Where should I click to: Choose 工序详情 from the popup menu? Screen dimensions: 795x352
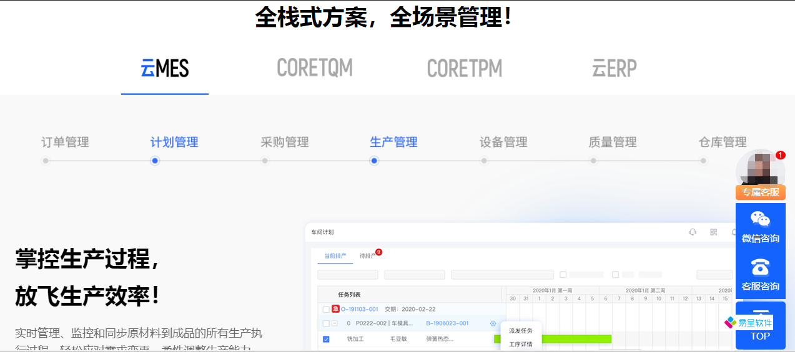click(521, 344)
